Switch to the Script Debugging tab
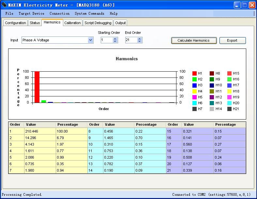 98,23
